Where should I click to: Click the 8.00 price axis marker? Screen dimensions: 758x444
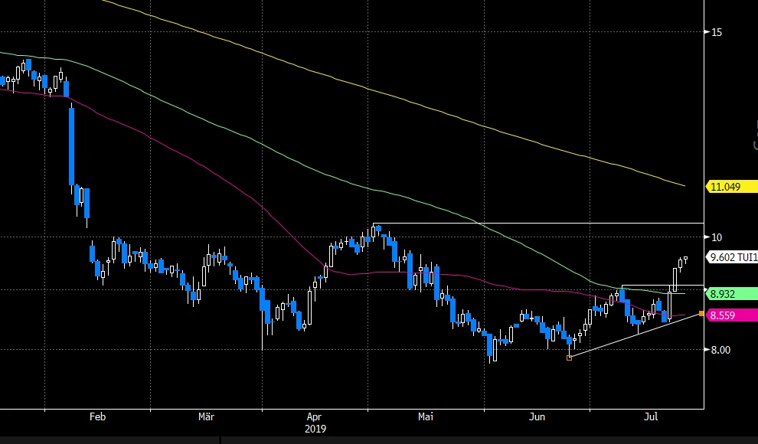(722, 350)
